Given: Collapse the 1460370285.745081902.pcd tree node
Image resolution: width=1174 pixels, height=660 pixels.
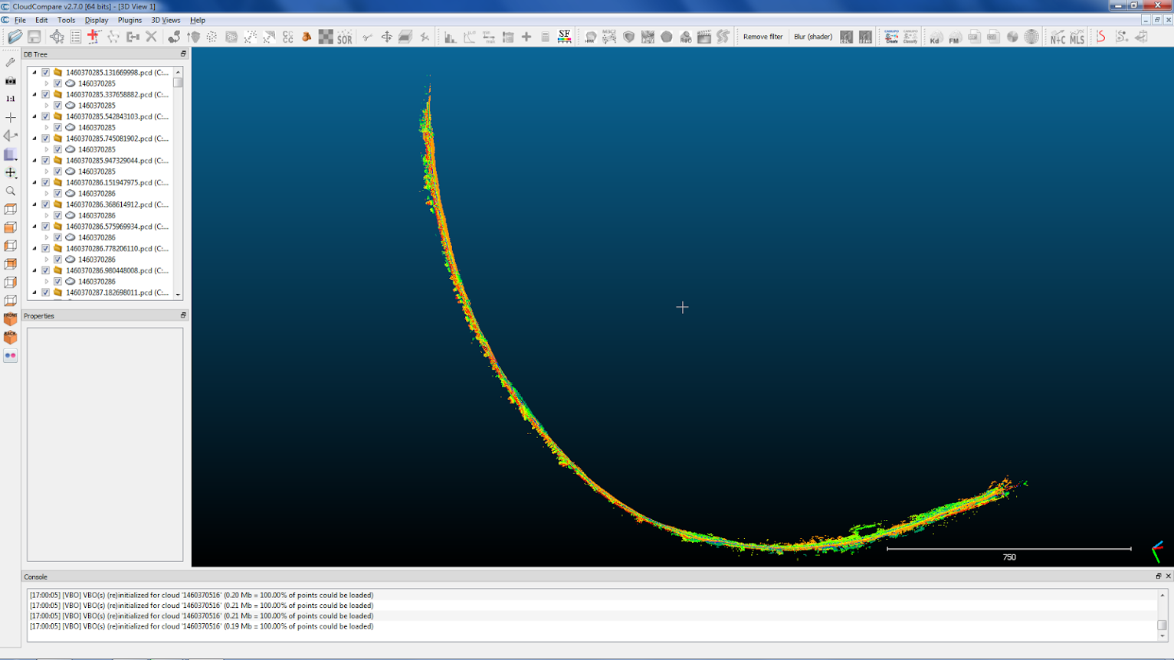Looking at the screenshot, I should point(34,139).
